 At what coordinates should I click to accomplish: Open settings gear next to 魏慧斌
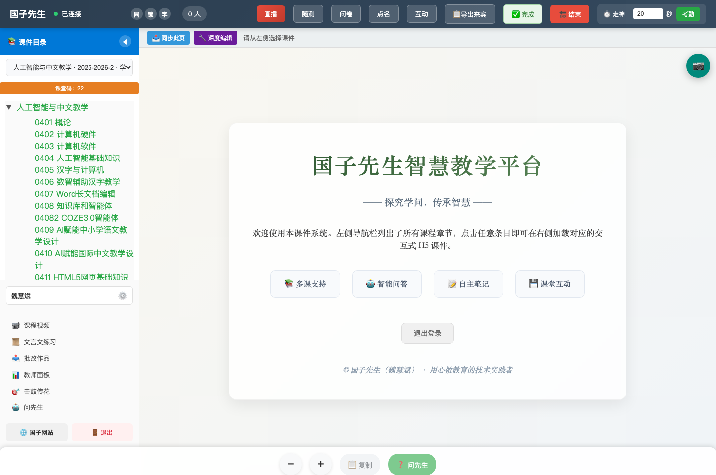pyautogui.click(x=122, y=296)
